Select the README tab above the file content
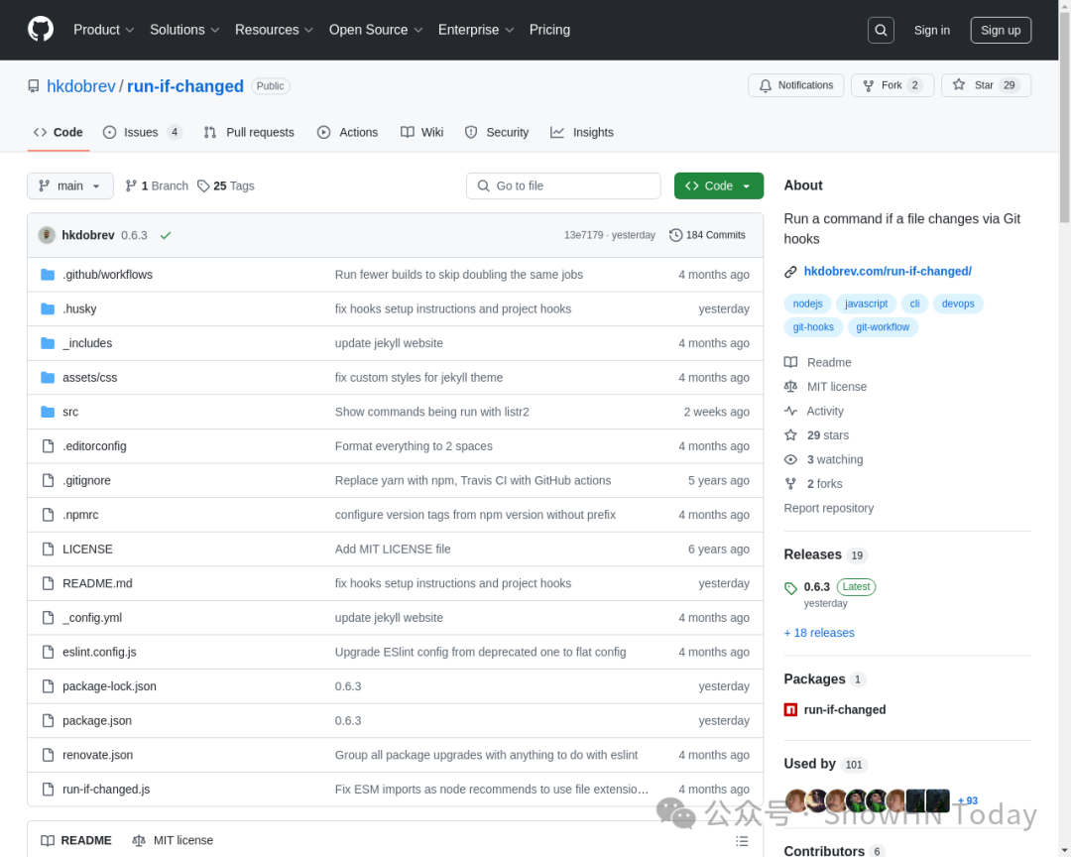Viewport: 1071px width, 857px height. pyautogui.click(x=76, y=840)
